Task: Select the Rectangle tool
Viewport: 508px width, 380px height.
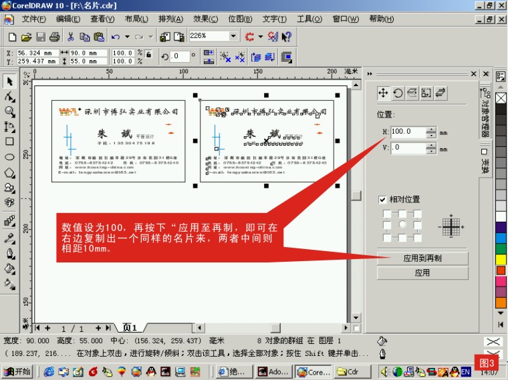Action: [x=10, y=142]
